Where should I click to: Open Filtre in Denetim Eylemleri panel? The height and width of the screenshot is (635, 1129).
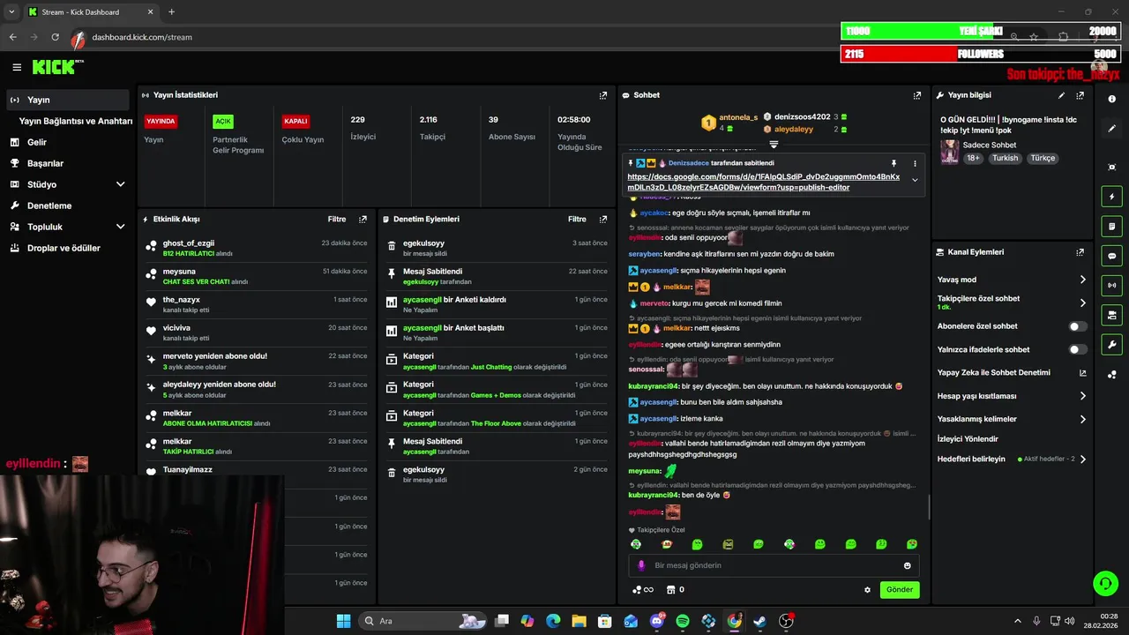pos(577,219)
